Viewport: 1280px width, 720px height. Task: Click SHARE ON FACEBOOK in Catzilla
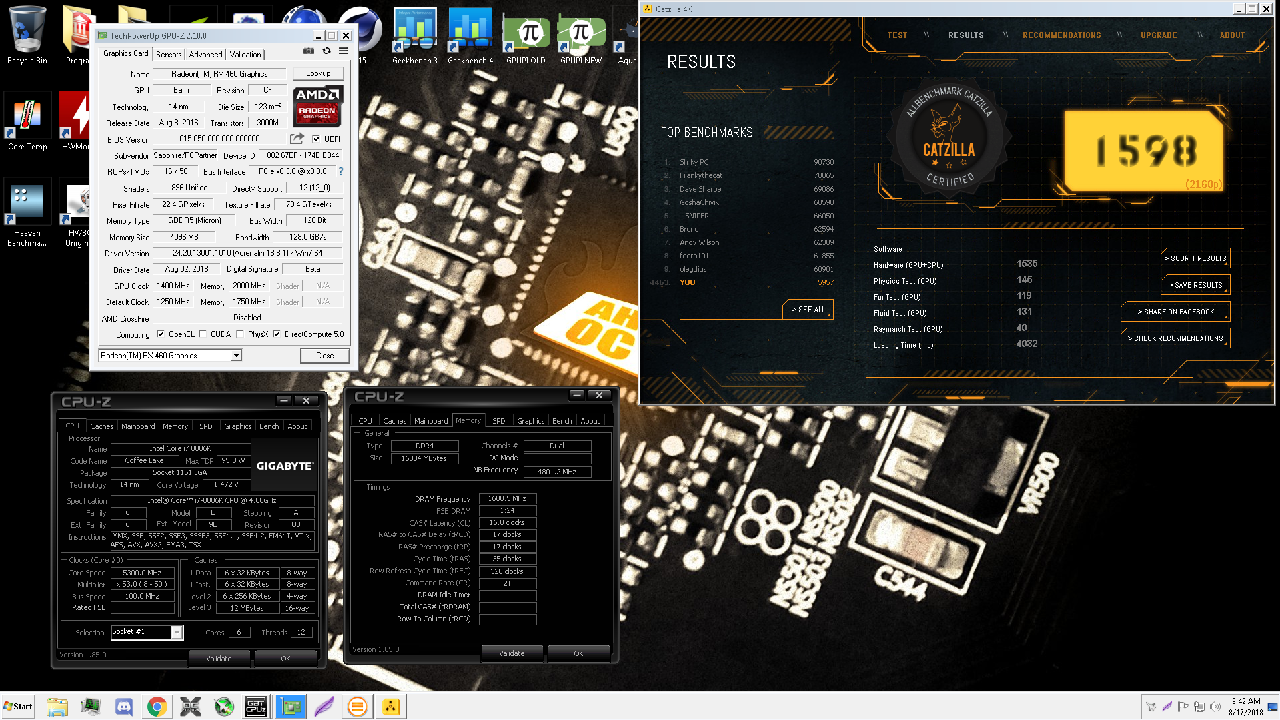(1175, 312)
